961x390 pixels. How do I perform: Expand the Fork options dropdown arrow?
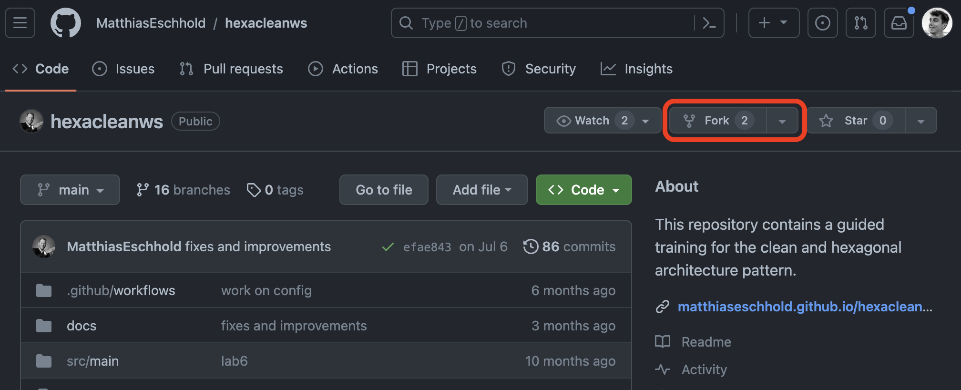click(x=782, y=121)
